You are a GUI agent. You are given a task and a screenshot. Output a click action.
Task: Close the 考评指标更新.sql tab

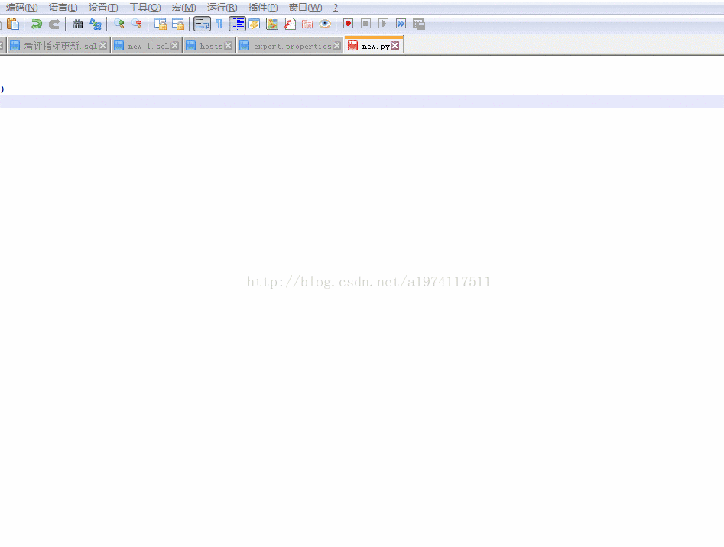point(103,46)
